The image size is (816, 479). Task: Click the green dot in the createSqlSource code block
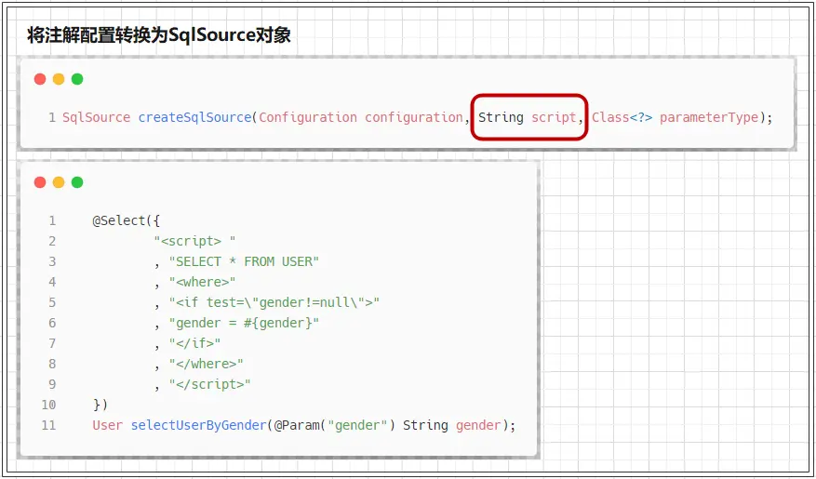77,79
